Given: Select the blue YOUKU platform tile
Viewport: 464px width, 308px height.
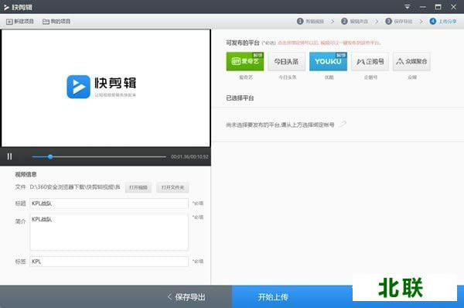Looking at the screenshot, I should point(328,61).
